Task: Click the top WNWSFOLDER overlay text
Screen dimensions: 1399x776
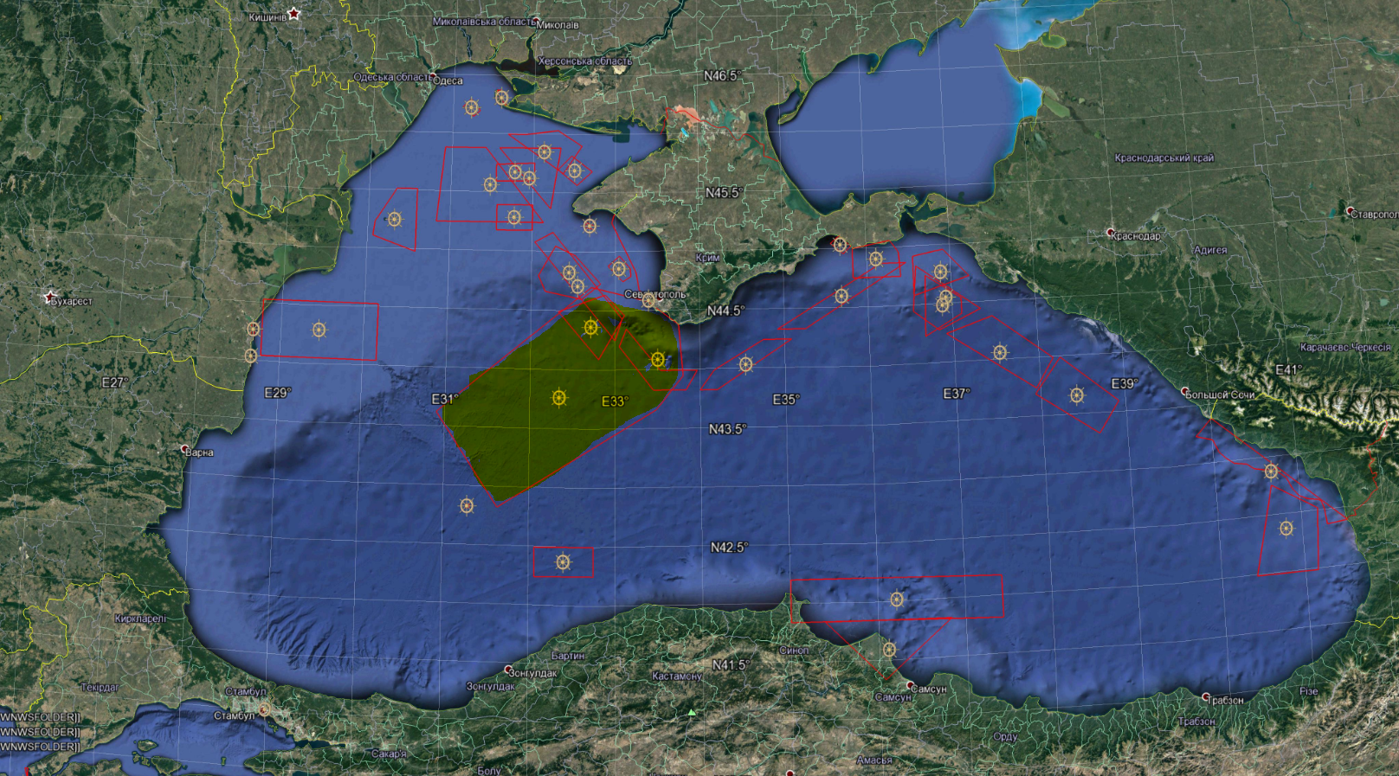Action: [x=40, y=717]
